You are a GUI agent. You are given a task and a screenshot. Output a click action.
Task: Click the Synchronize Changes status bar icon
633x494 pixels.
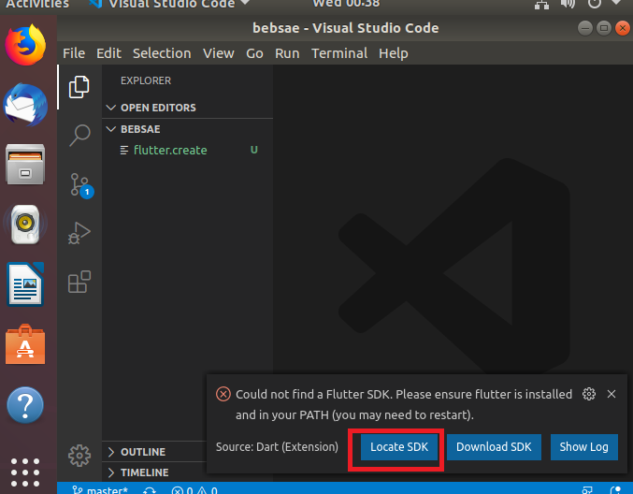coord(150,490)
